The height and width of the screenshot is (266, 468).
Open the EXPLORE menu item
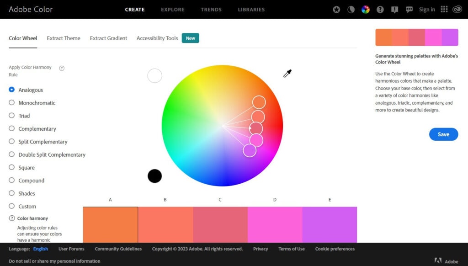tap(173, 10)
